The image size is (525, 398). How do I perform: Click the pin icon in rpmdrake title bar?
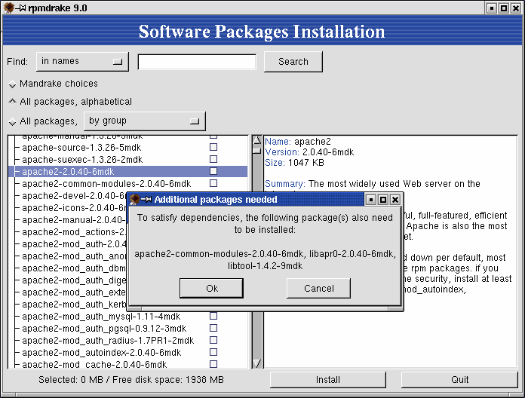(20, 8)
